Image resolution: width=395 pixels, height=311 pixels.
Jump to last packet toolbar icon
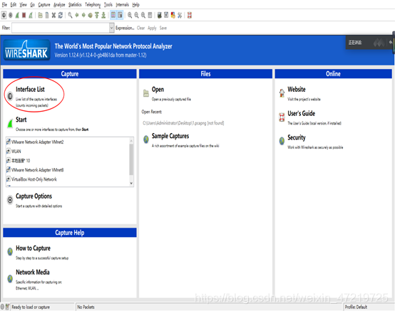[103, 16]
